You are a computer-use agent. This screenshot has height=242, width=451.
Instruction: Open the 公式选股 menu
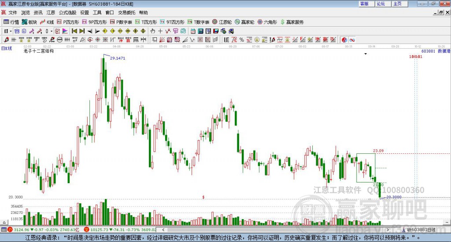click(x=67, y=13)
